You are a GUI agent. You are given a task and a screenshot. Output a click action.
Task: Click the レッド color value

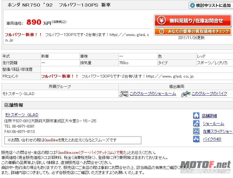pyautogui.click(x=201, y=56)
